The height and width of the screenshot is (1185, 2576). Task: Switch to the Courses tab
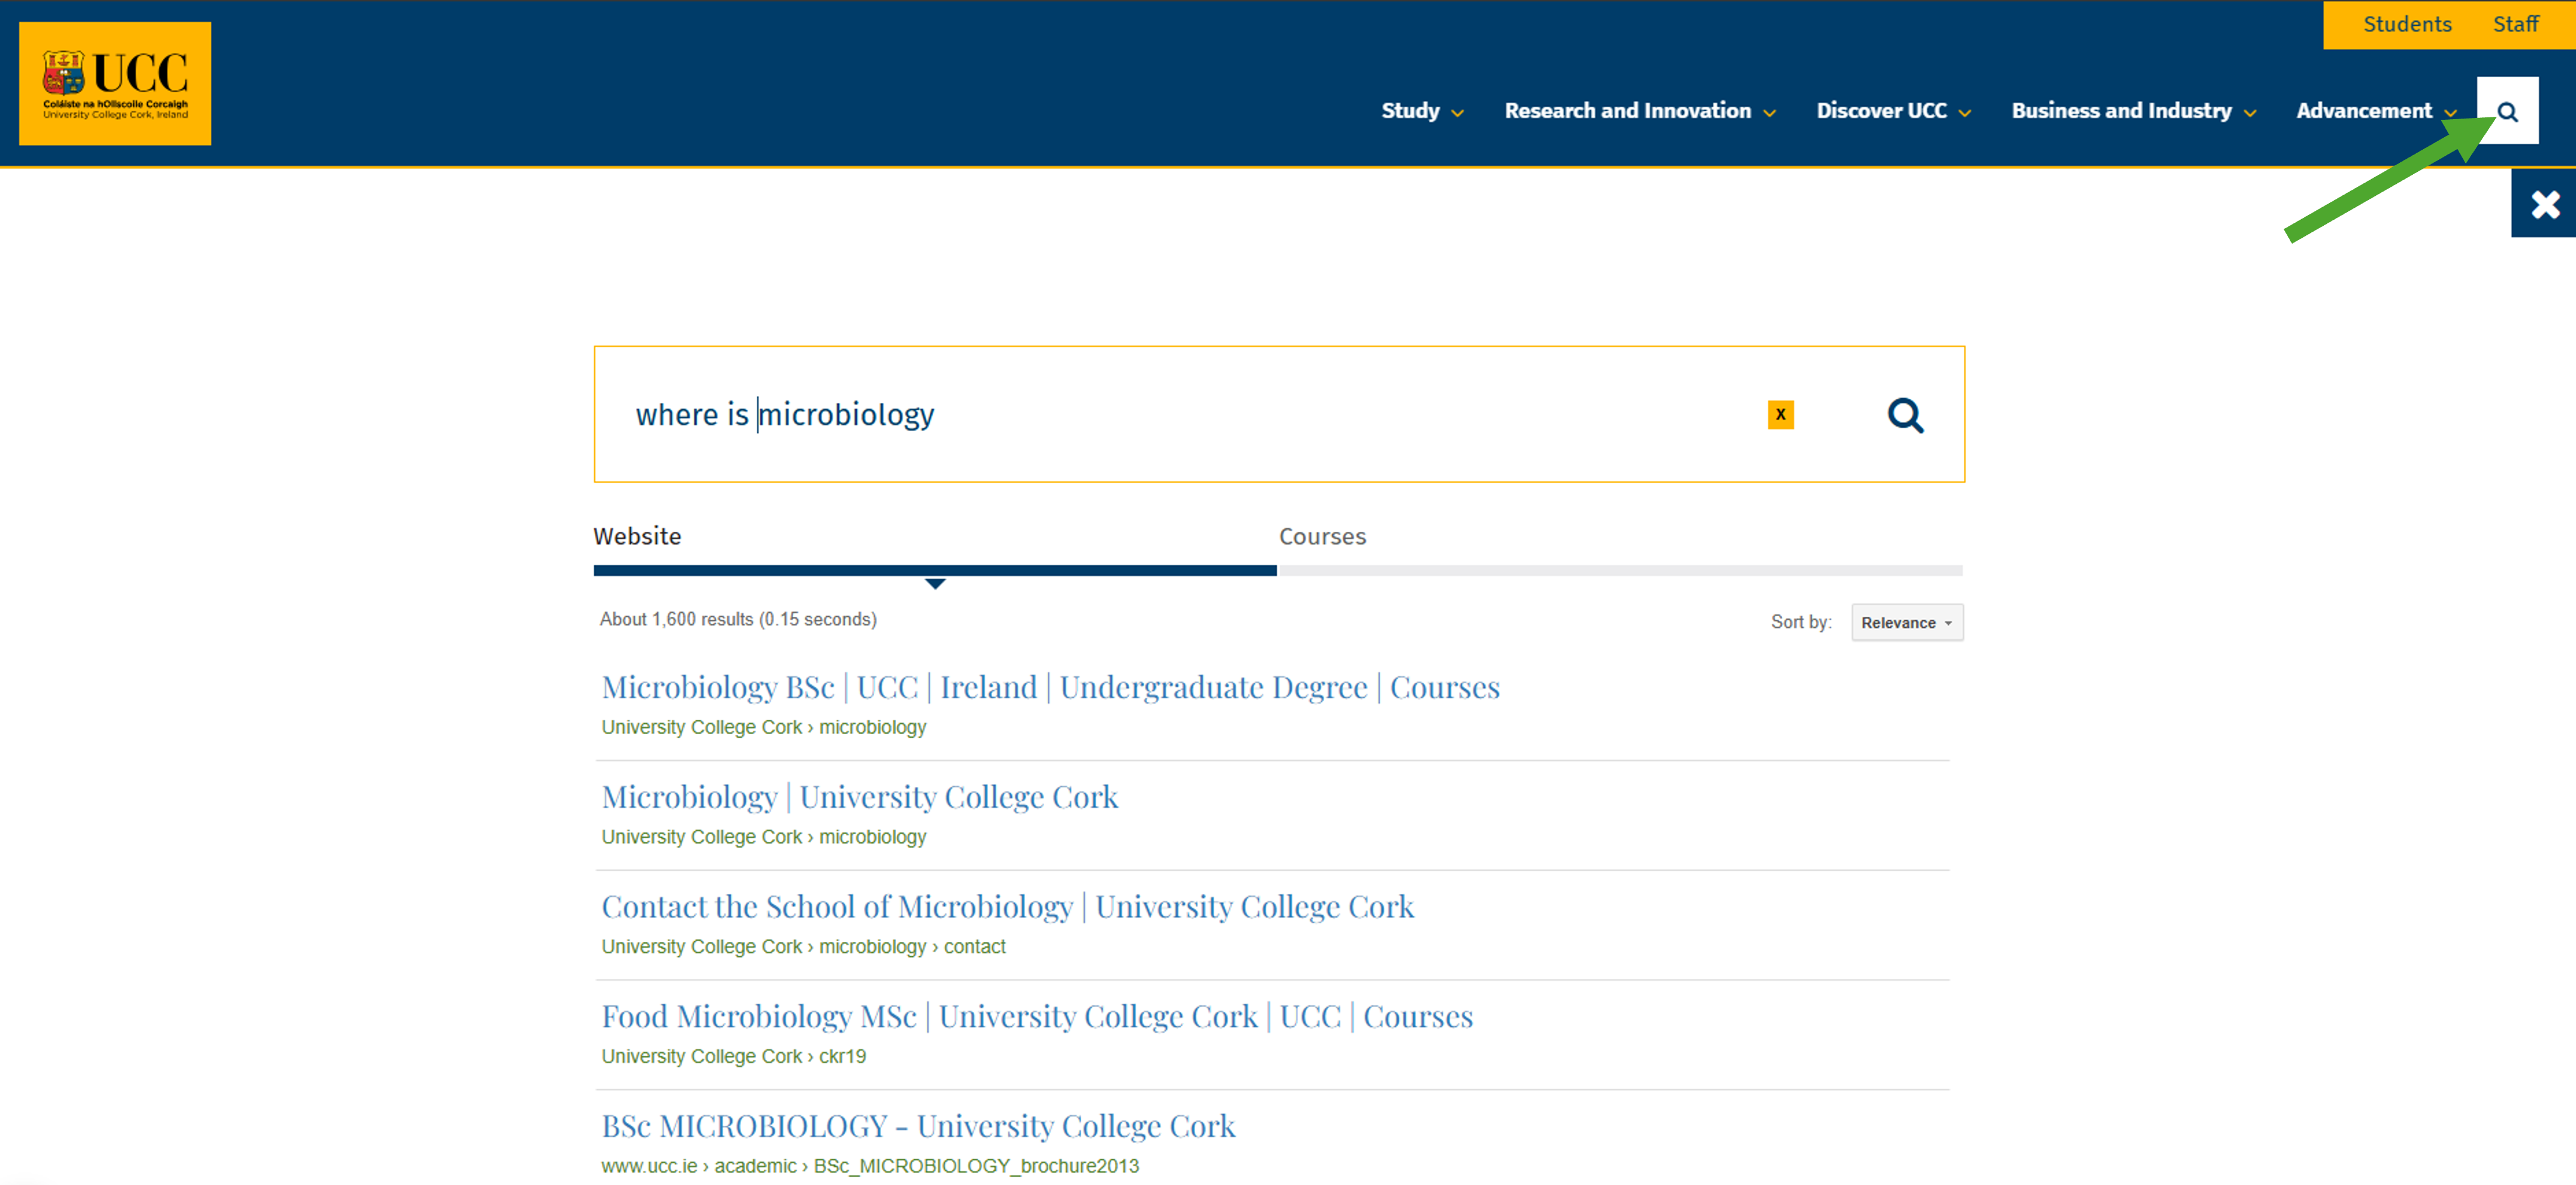(1321, 537)
